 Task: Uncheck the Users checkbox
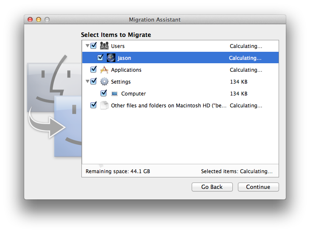pyautogui.click(x=93, y=46)
